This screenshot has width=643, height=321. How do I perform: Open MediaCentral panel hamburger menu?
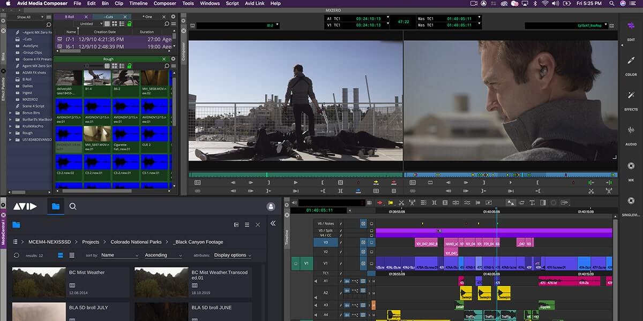tap(247, 225)
